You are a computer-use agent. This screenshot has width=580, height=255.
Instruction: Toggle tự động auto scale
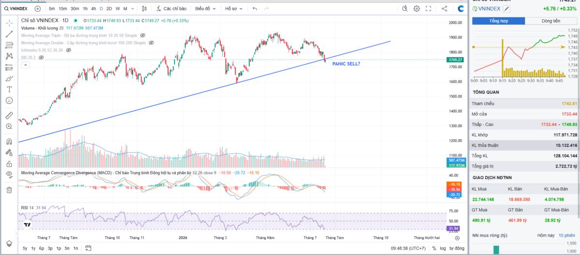(x=457, y=248)
